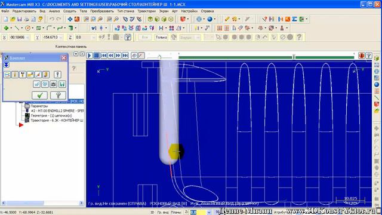Open the Z coordinate dropdown
Screen dimensions: 382x215
94,37
